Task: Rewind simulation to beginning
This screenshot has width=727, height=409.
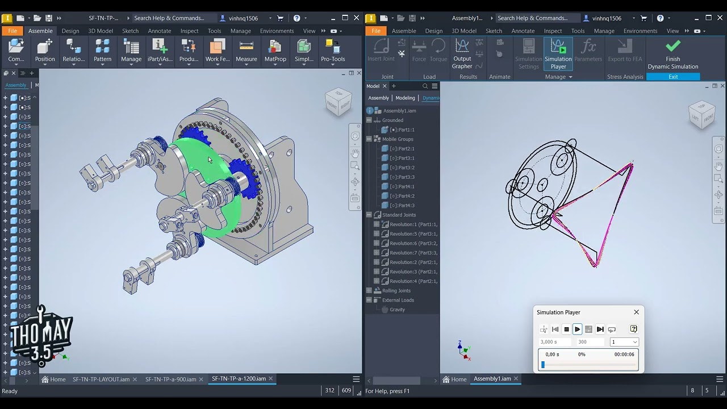Action: tap(555, 329)
